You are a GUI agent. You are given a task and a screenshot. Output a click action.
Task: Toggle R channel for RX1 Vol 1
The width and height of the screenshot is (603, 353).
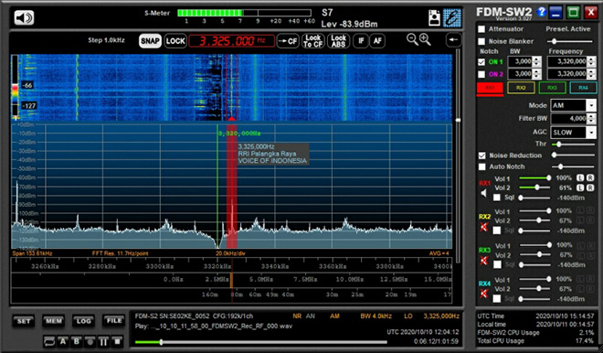(x=590, y=177)
